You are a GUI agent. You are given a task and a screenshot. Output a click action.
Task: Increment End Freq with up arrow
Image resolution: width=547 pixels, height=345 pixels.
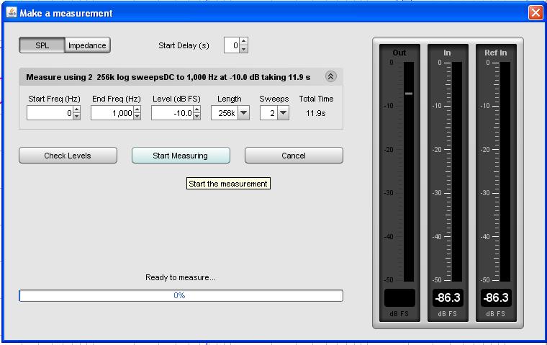click(137, 109)
